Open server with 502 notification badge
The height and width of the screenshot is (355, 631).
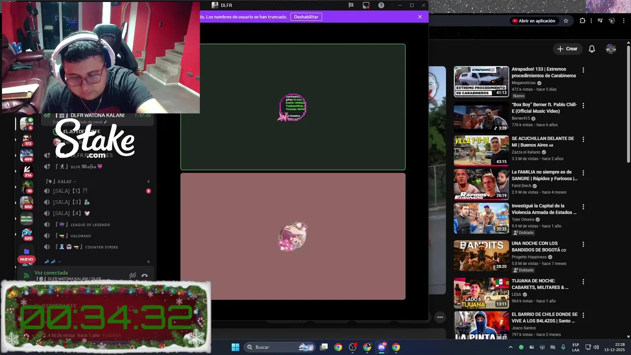click(27, 203)
